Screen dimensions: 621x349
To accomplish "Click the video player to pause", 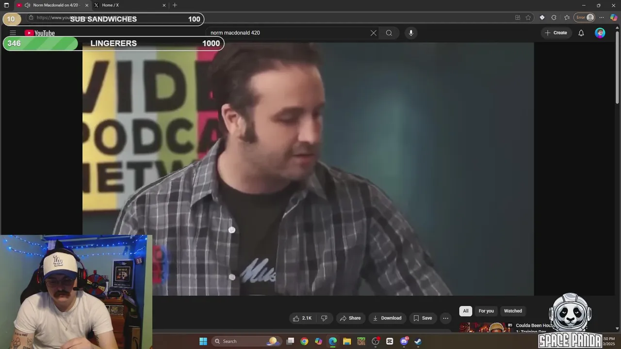I will tap(308, 169).
